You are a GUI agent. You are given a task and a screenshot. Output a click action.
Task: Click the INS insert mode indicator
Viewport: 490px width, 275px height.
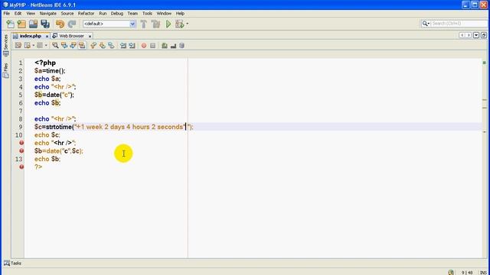click(483, 273)
